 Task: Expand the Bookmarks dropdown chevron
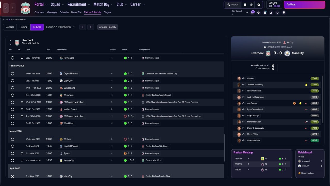click(x=247, y=13)
